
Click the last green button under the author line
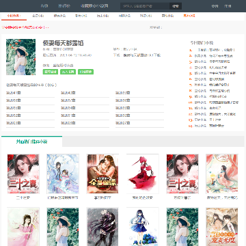pos(85,72)
